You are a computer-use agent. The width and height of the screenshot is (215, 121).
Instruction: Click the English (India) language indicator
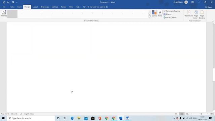(x=29, y=114)
